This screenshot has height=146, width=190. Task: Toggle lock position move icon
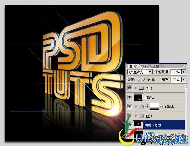point(148,79)
